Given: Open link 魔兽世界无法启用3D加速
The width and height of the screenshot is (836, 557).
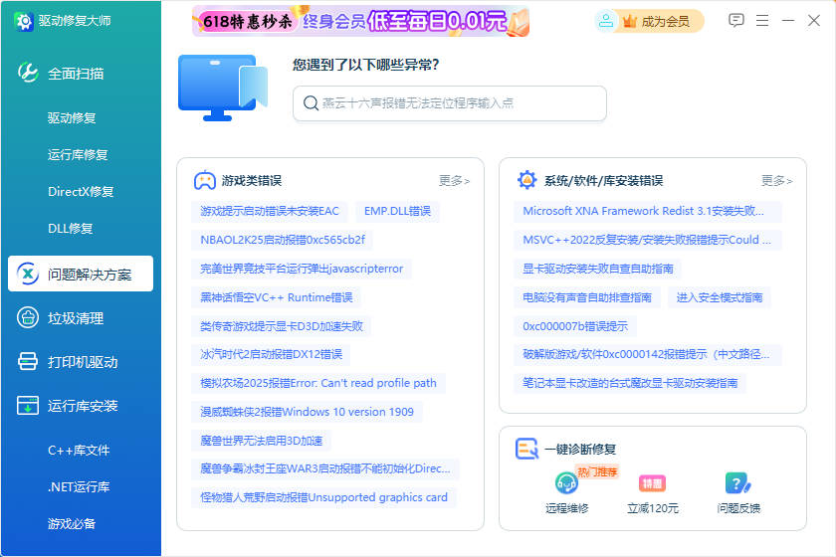Looking at the screenshot, I should pos(261,441).
